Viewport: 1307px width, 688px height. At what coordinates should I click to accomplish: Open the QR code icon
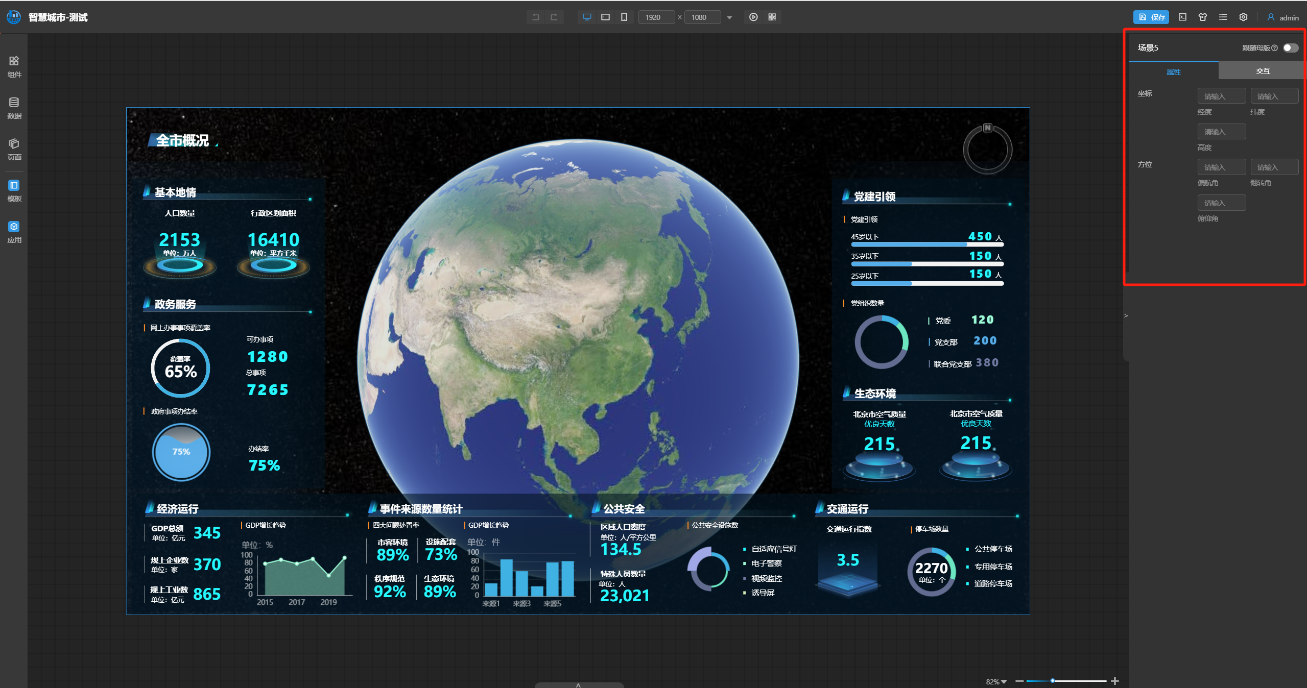pos(772,17)
